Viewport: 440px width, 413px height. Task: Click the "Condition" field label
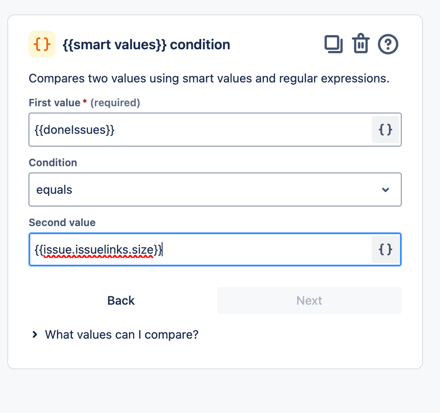[53, 163]
